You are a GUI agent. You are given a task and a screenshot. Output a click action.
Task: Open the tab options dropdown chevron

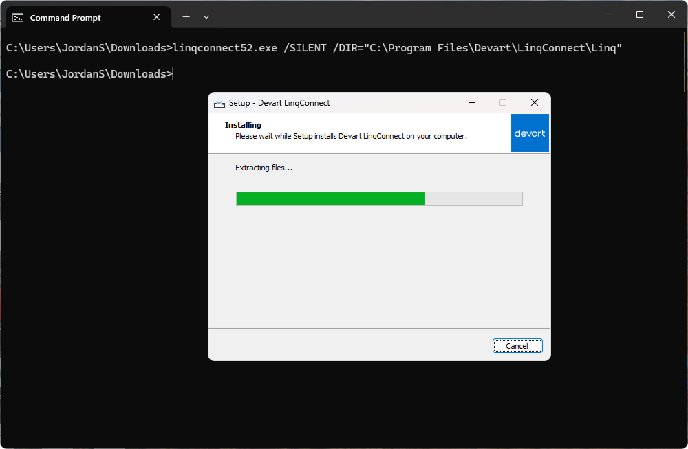click(x=206, y=16)
